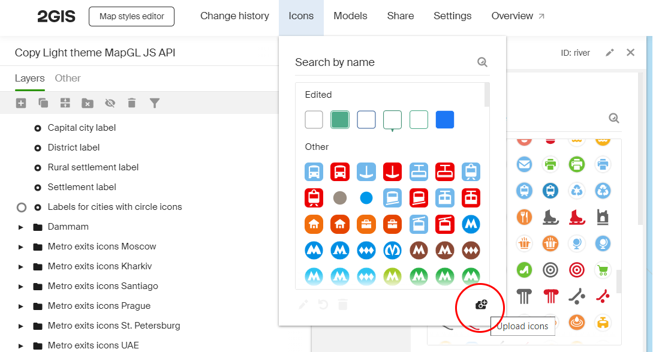Add a new layer using the plus icon
This screenshot has height=352, width=653.
[x=20, y=103]
